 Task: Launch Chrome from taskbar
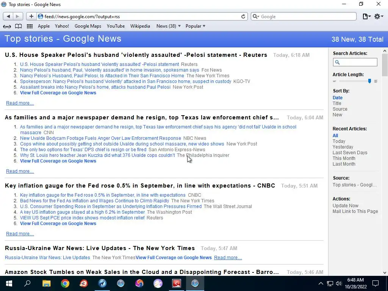coord(65,283)
